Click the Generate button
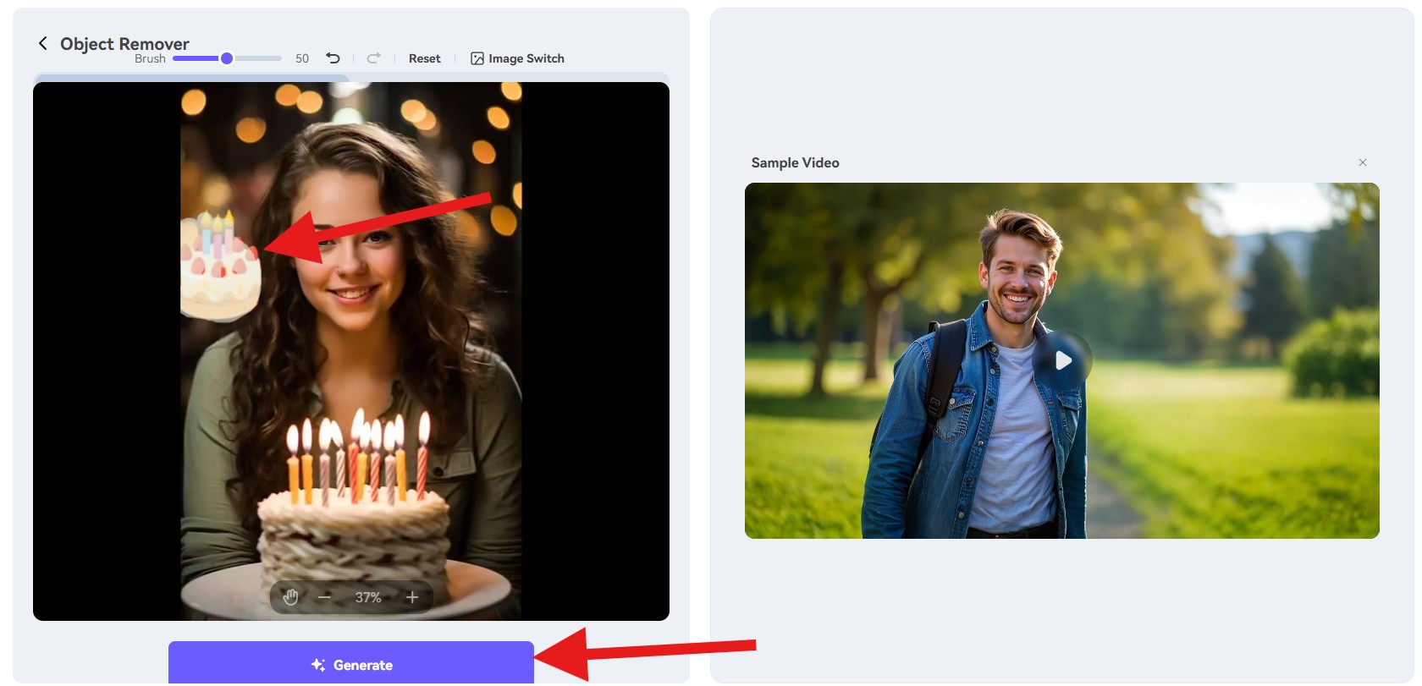Viewport: 1422px width, 686px height. 351,664
